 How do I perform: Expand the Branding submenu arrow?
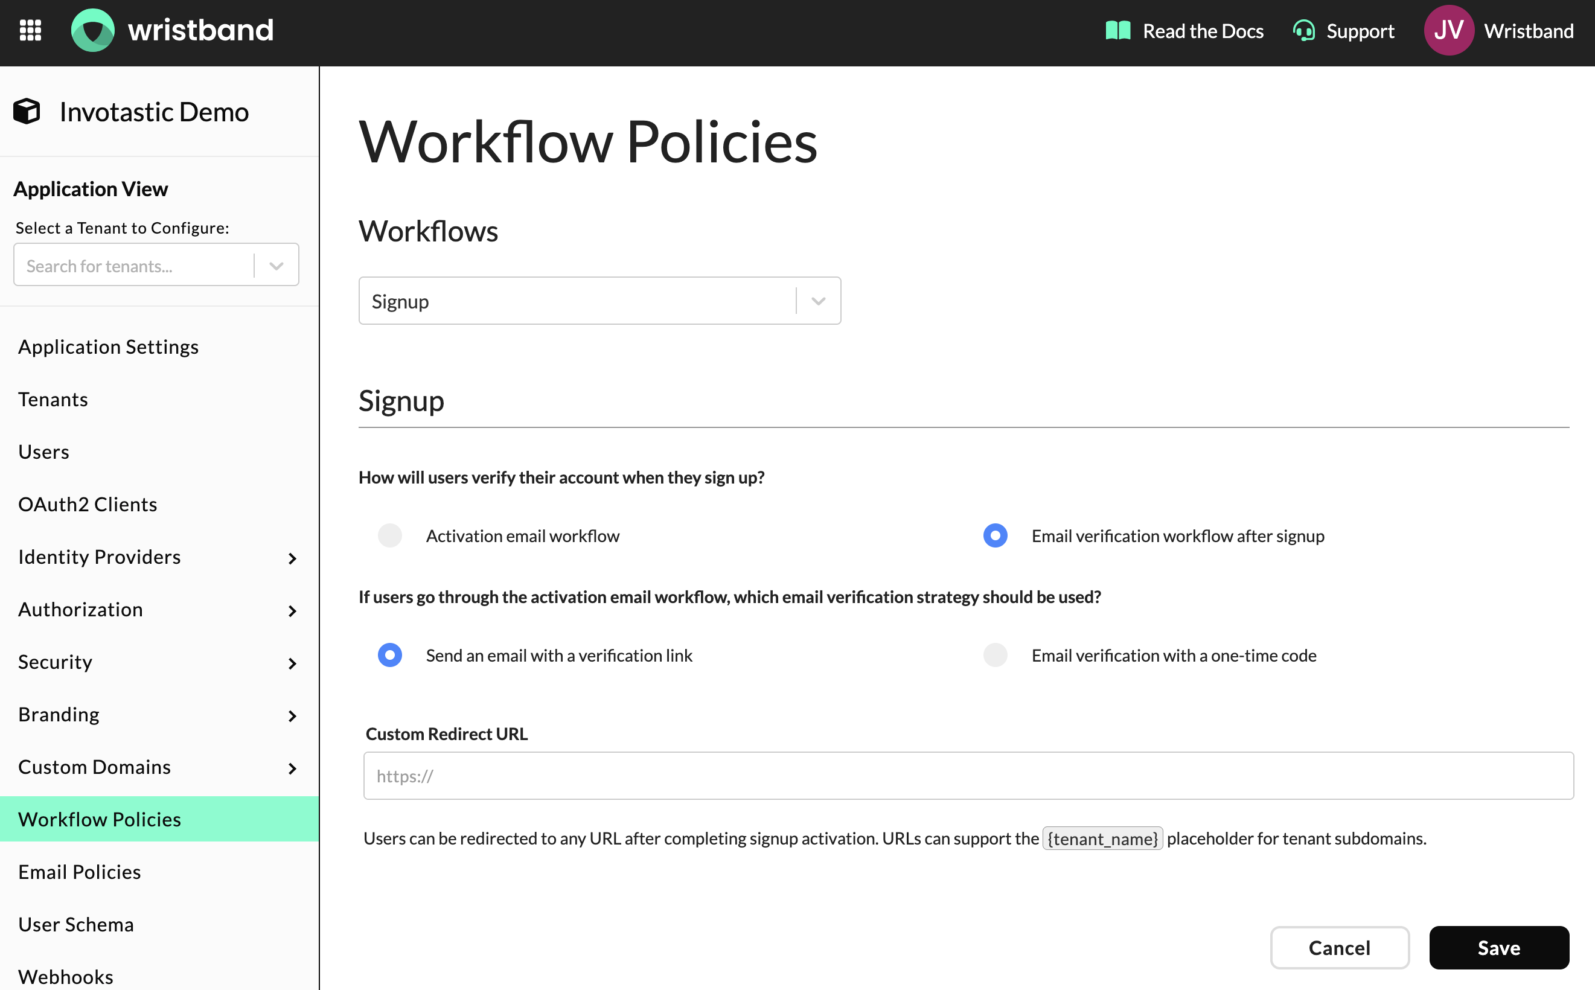coord(292,716)
